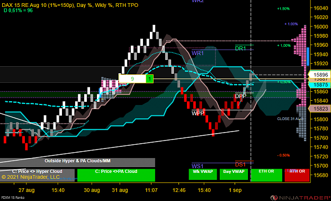Image resolution: width=331 pixels, height=201 pixels.
Task: Click the 15800 price axis value
Action: tap(321, 119)
